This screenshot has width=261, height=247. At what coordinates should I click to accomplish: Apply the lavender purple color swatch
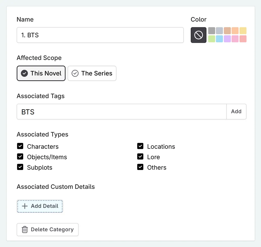(x=227, y=39)
